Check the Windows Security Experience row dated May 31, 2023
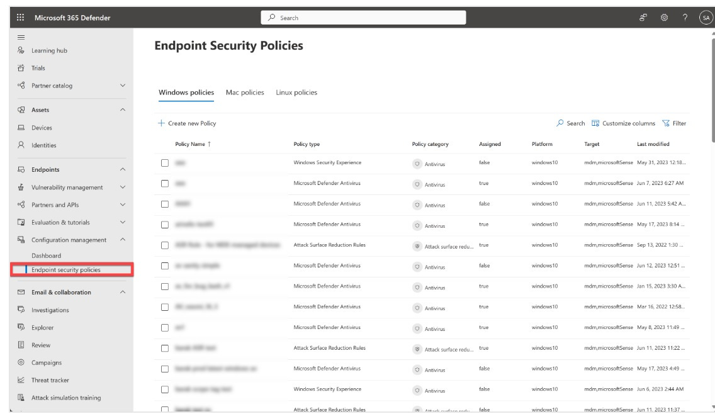 coord(165,163)
